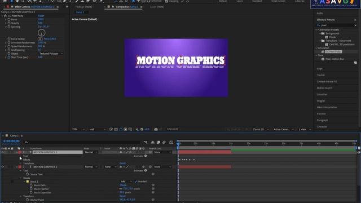Open the Animate menu for MOTION GRAPHICS 3 text

tap(146, 156)
